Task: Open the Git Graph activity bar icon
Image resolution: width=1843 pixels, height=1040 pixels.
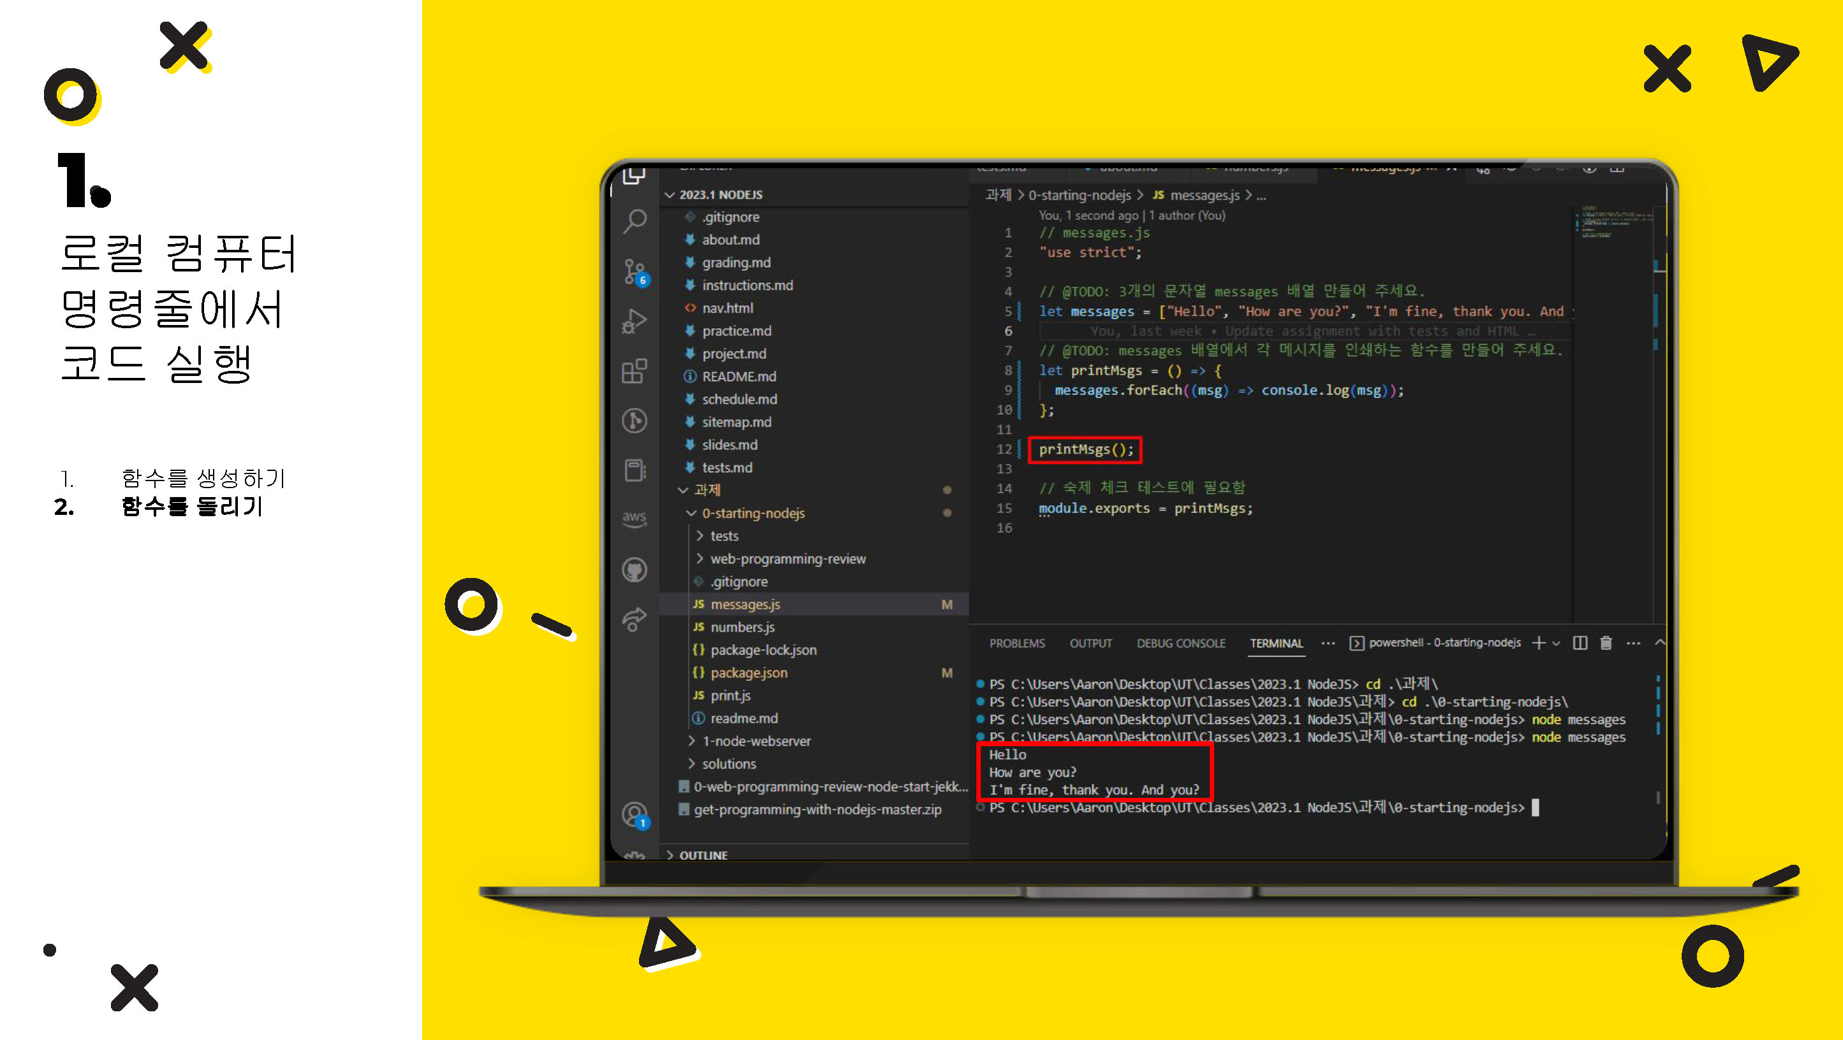Action: [635, 421]
